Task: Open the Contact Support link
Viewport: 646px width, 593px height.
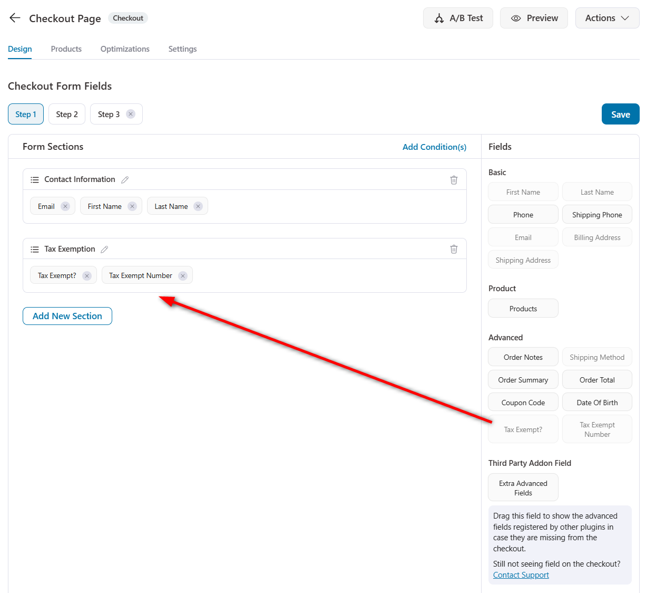Action: click(x=521, y=575)
